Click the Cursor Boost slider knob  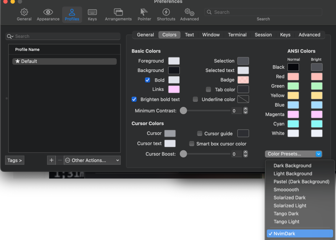click(184, 154)
